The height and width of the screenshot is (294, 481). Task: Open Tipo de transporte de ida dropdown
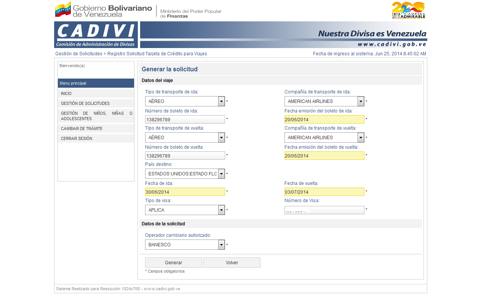[185, 101]
